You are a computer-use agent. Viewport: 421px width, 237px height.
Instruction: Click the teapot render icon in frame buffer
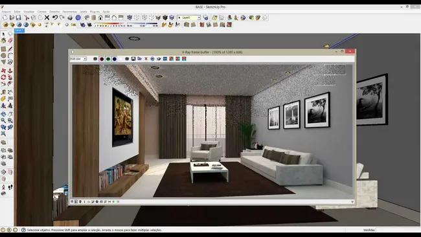pyautogui.click(x=159, y=59)
